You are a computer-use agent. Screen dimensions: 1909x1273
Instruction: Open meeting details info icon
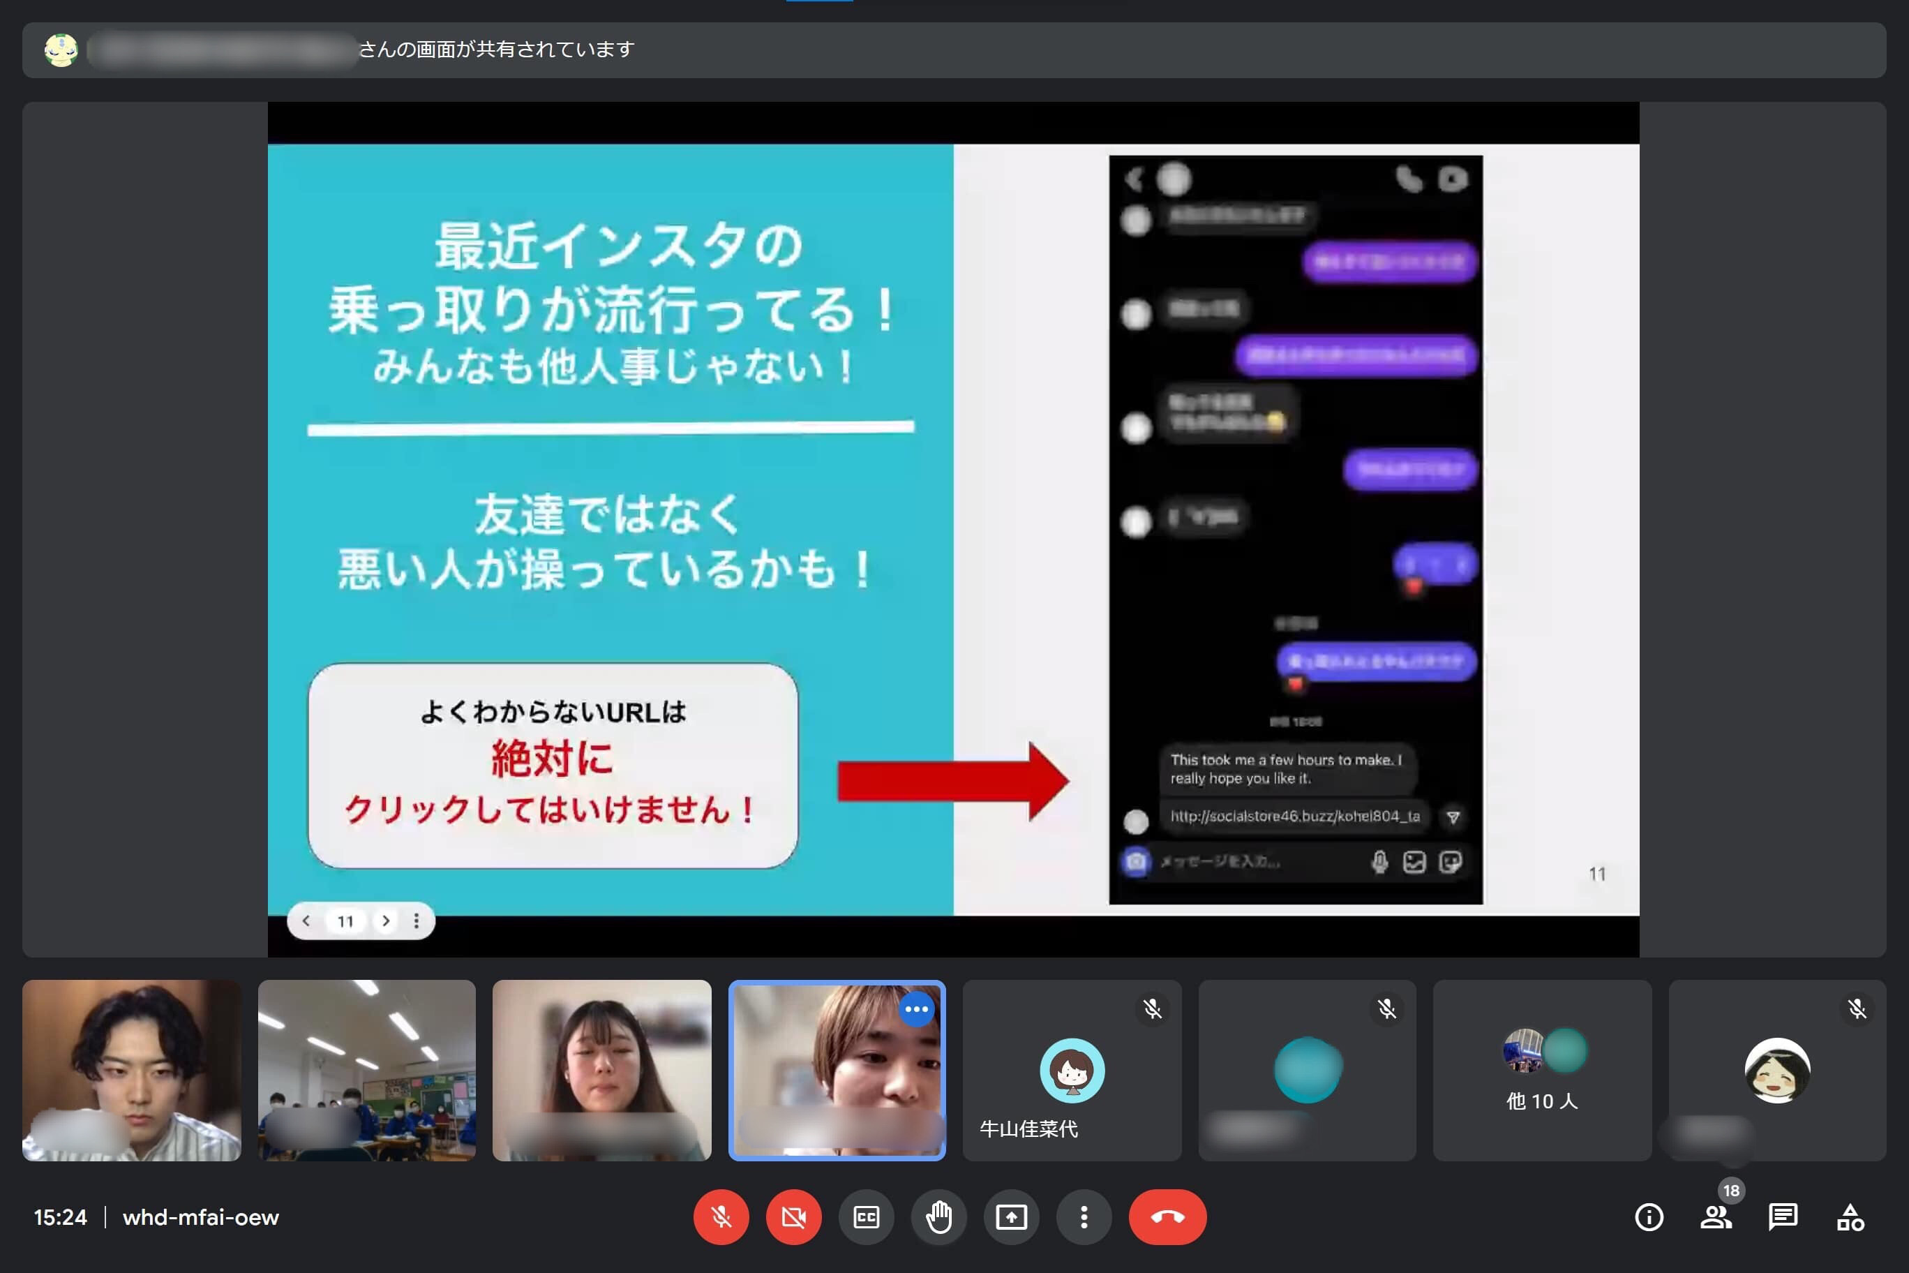[x=1649, y=1216]
